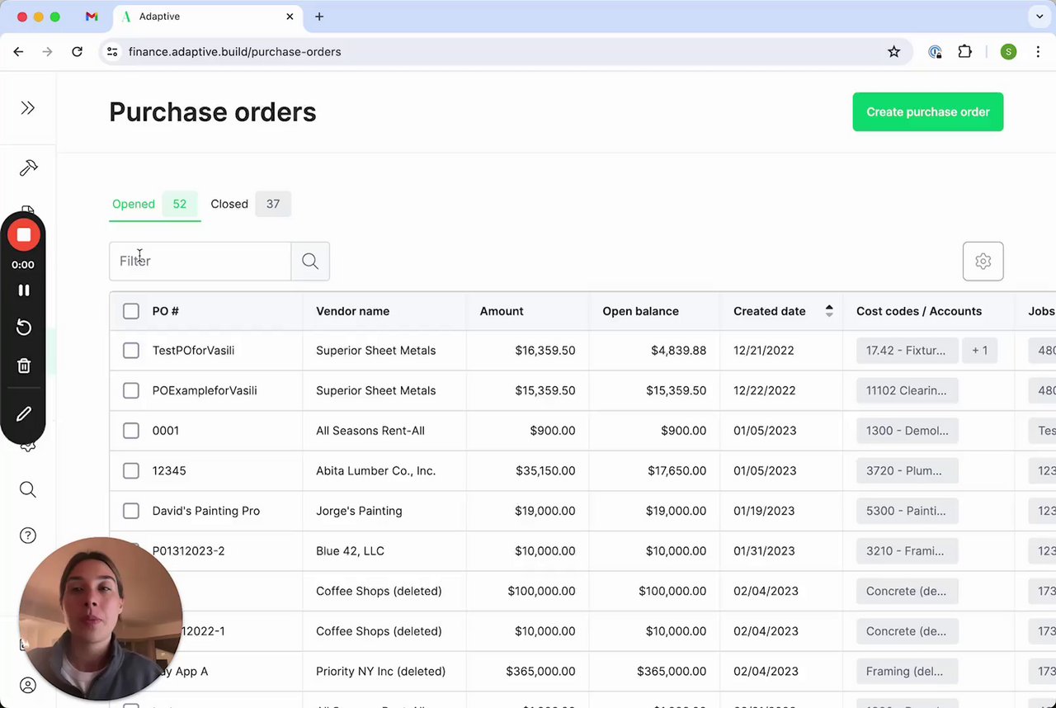Click the 17.42 - Fixtur... cost code tag
Screen dimensions: 1056x708
tap(906, 351)
